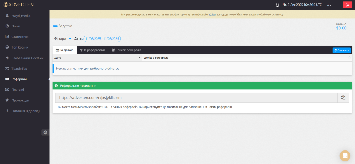355x164 pixels.
Task: Go to Топ Країни section
Action: 20,47
